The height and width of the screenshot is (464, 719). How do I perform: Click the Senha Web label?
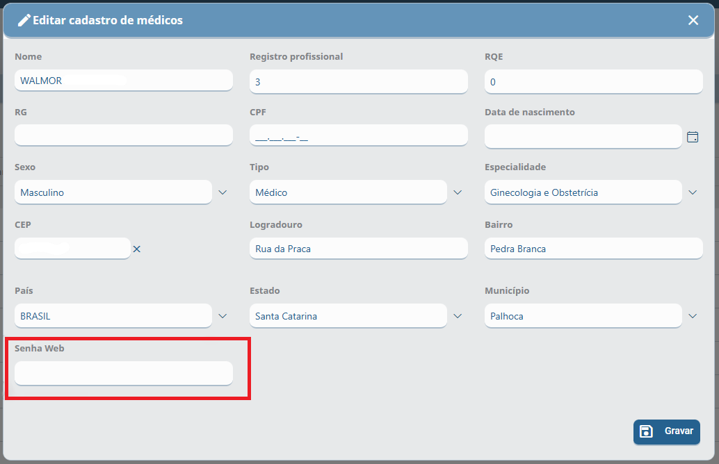pos(40,348)
